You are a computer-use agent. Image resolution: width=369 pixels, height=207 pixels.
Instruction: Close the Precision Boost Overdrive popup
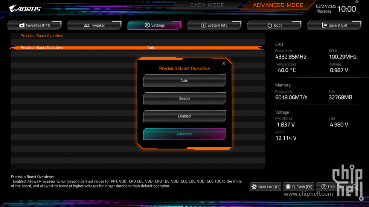[224, 63]
